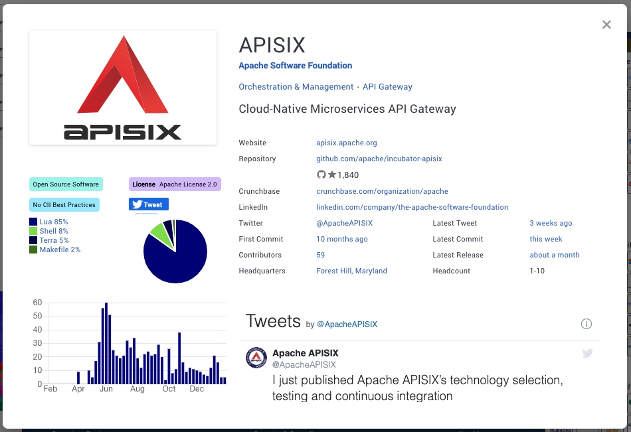Click the APISIX logo image
Viewport: 631px width, 432px height.
click(x=123, y=88)
